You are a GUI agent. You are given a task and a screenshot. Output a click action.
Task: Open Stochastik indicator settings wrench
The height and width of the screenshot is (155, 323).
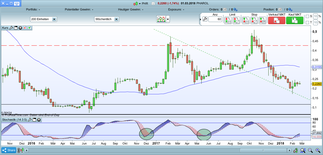(30, 120)
